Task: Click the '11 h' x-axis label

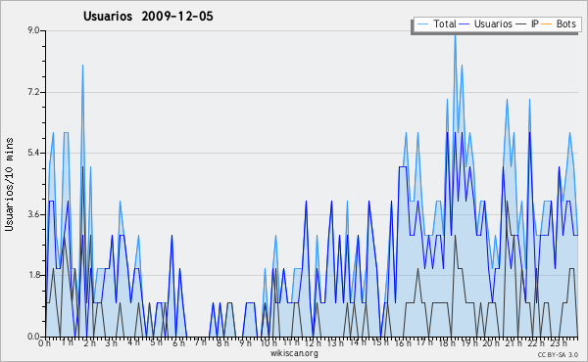Action: tap(291, 342)
